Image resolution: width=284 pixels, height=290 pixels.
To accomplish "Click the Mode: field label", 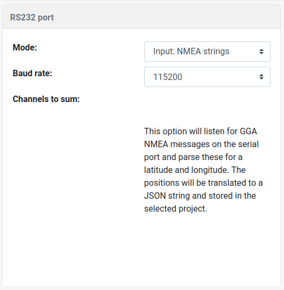I will 25,47.
